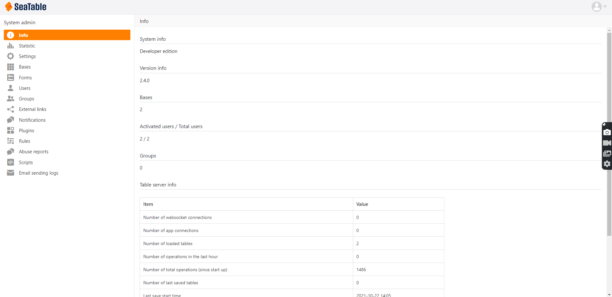Open Settings via the gear icon
This screenshot has height=297, width=612.
coord(11,56)
